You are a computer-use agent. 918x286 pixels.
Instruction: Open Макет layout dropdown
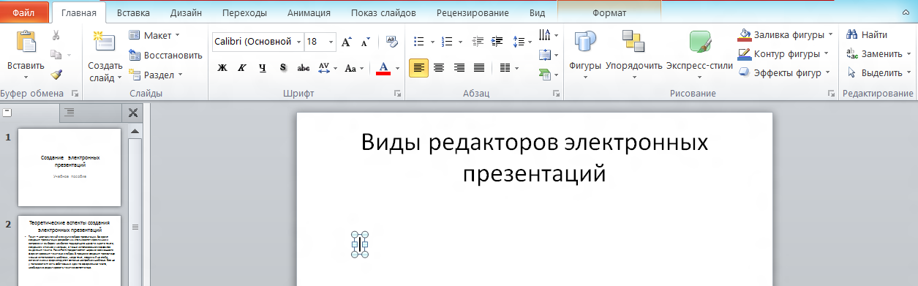pyautogui.click(x=154, y=35)
